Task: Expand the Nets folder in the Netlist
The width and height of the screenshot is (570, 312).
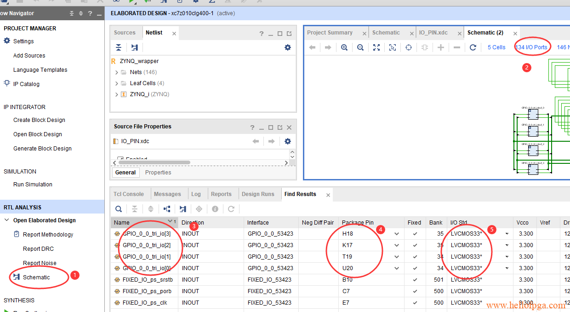Action: click(117, 72)
